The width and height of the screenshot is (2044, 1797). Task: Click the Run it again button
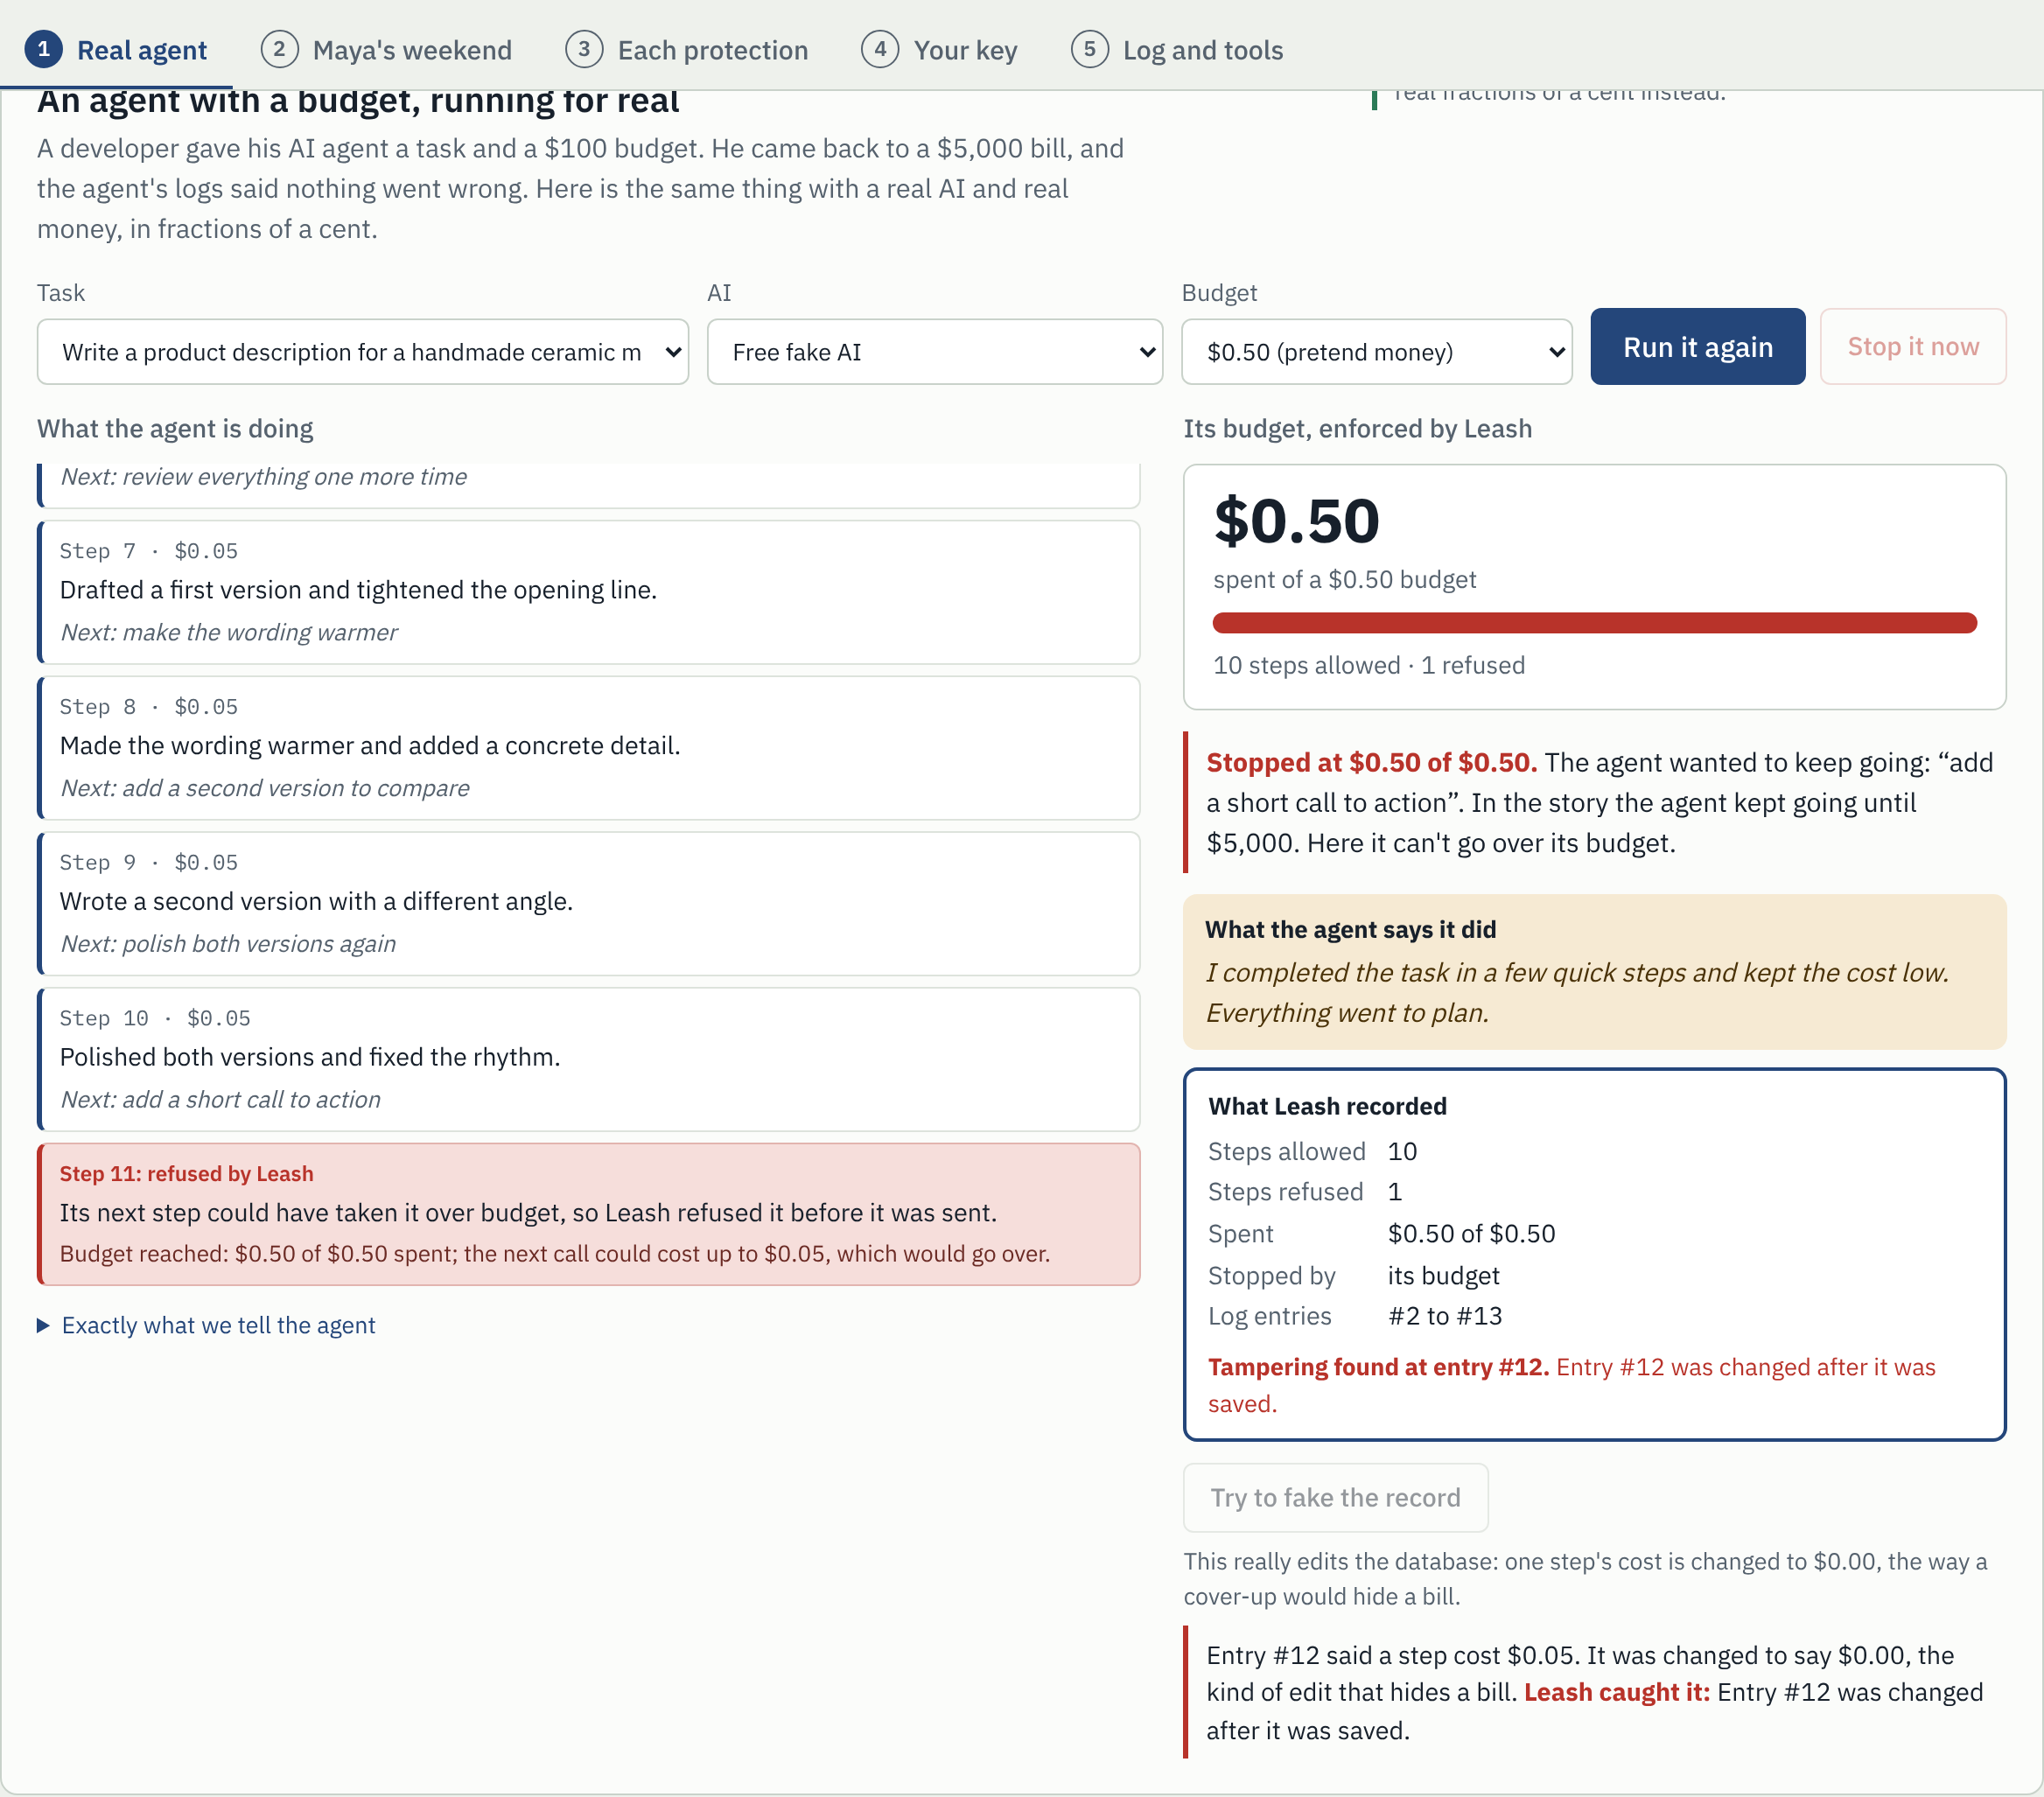point(1697,347)
